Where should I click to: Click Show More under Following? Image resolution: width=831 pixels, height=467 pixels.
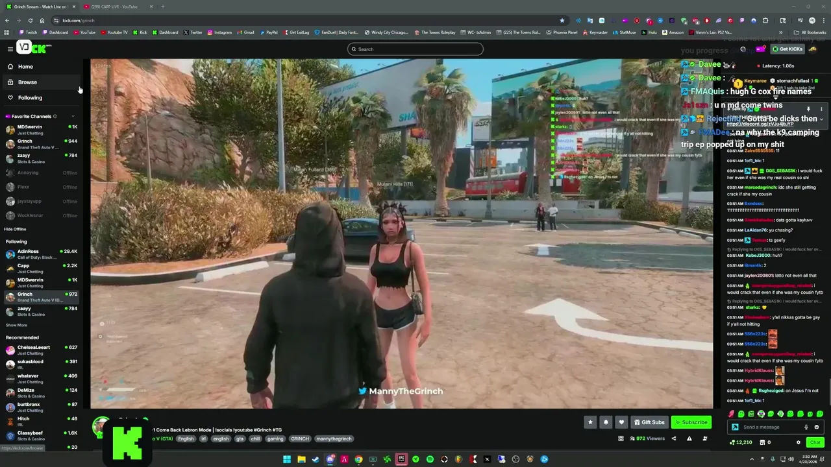tap(16, 325)
